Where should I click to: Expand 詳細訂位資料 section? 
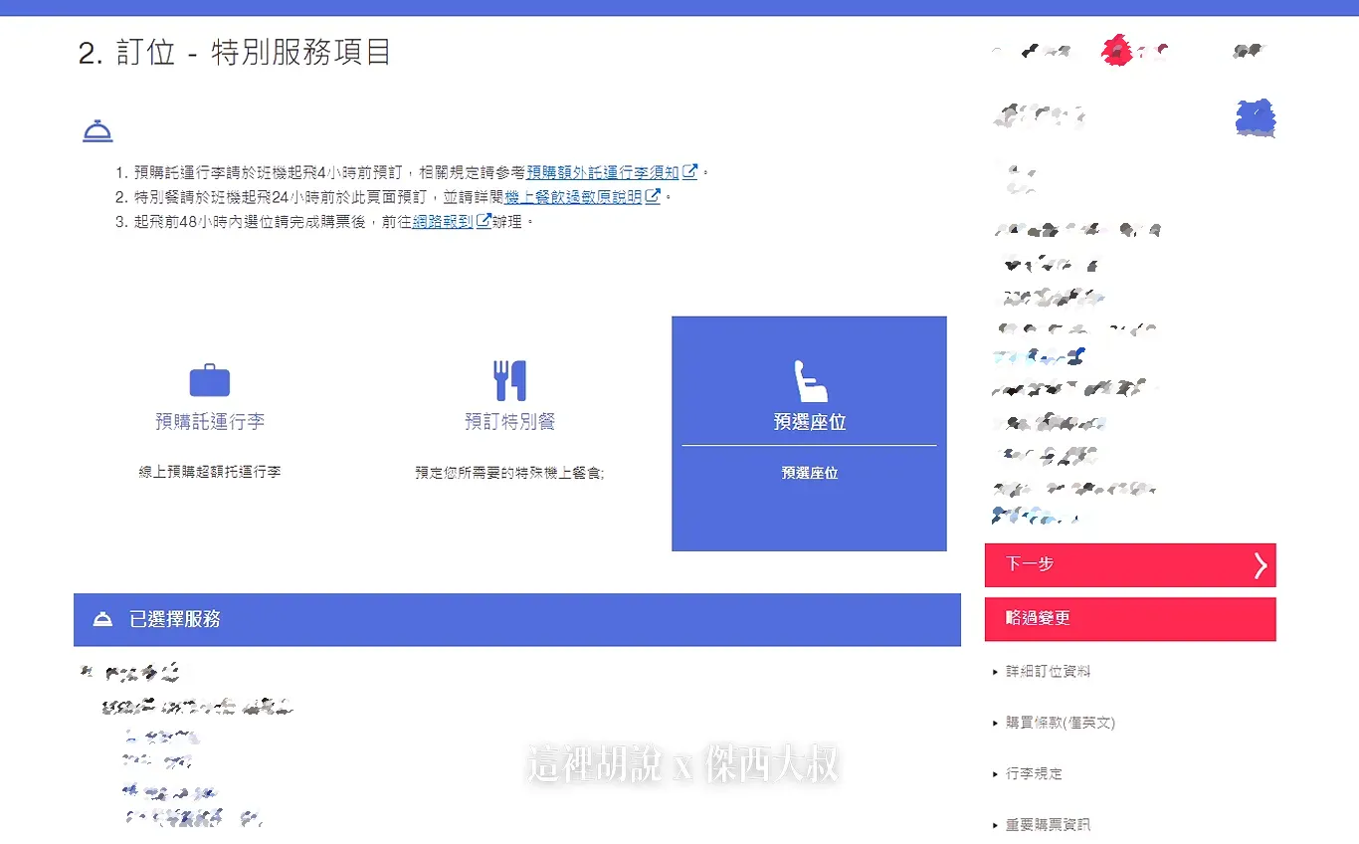pyautogui.click(x=1048, y=672)
